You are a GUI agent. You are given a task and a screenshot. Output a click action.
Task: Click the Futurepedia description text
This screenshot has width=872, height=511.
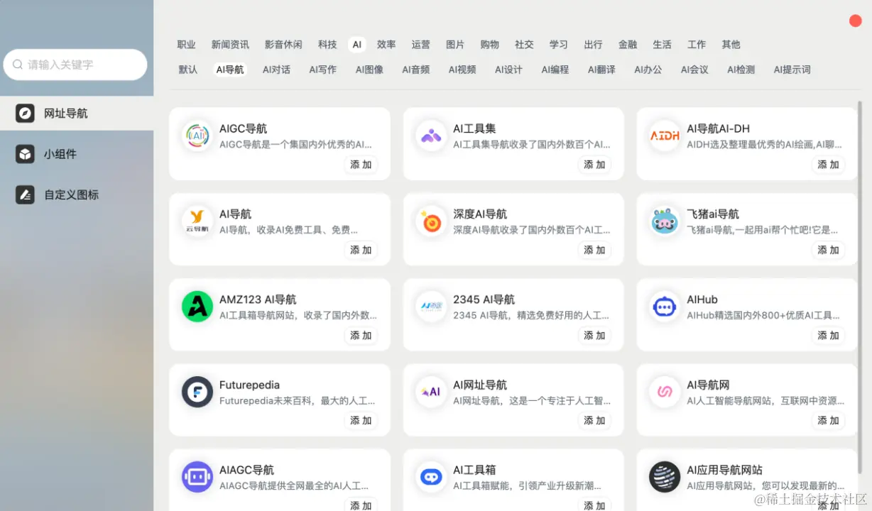pos(297,401)
